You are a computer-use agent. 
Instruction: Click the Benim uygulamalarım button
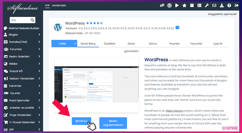[113, 123]
